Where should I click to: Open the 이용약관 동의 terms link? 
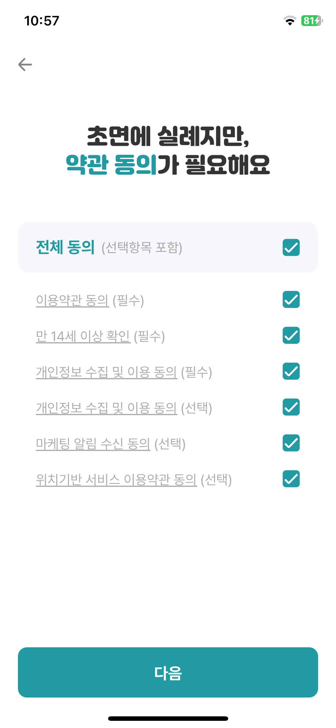pyautogui.click(x=73, y=300)
